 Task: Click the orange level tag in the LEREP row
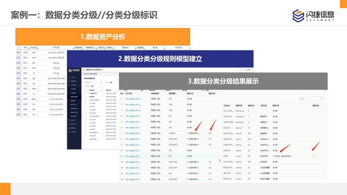pos(314,156)
